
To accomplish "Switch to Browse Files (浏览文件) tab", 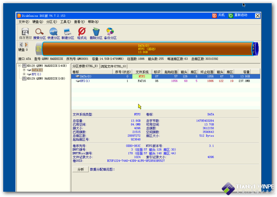I will [113, 66].
